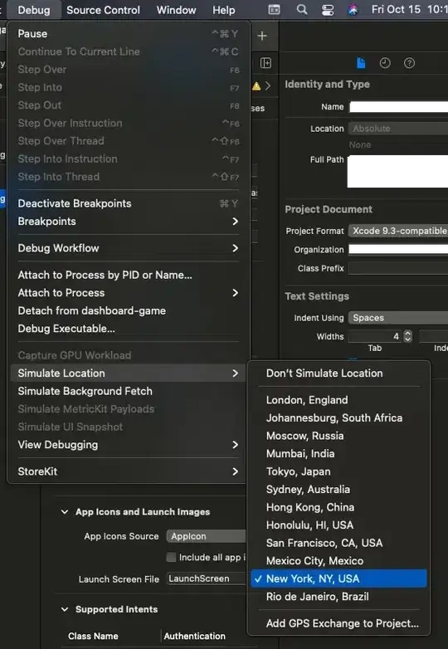Open the App Icons Source AppIcon dropdown
This screenshot has height=649, width=448.
point(207,536)
